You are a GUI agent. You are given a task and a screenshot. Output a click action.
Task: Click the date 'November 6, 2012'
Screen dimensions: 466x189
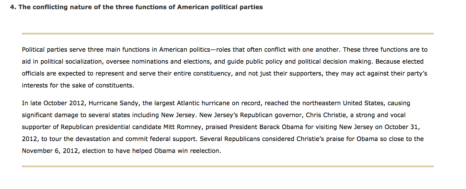51,151
